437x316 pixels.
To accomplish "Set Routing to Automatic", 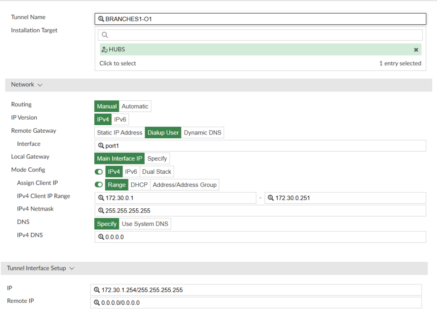I will tap(135, 106).
